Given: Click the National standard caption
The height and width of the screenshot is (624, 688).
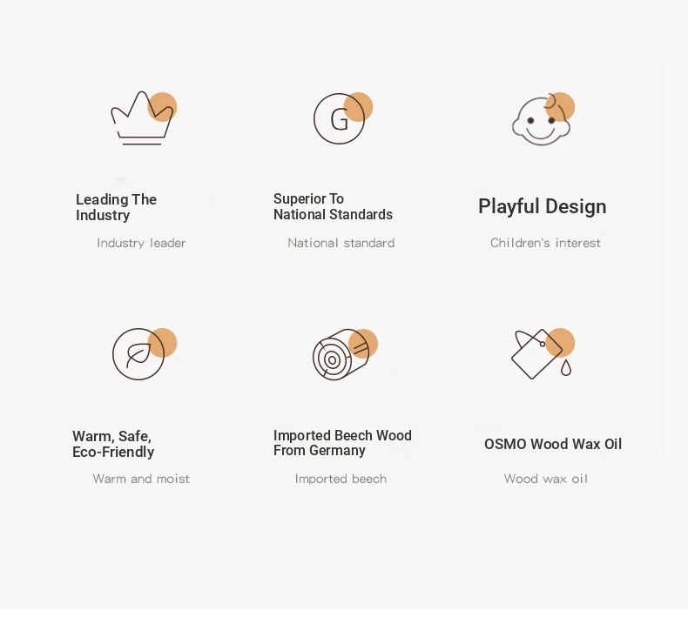Looking at the screenshot, I should click(341, 243).
